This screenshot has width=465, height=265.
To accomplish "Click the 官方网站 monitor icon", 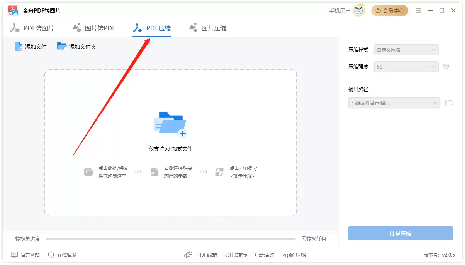I will click(x=14, y=255).
